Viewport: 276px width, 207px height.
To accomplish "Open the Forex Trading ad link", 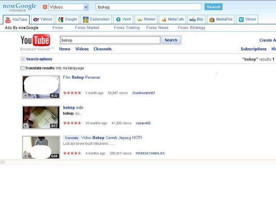I will tap(127, 28).
